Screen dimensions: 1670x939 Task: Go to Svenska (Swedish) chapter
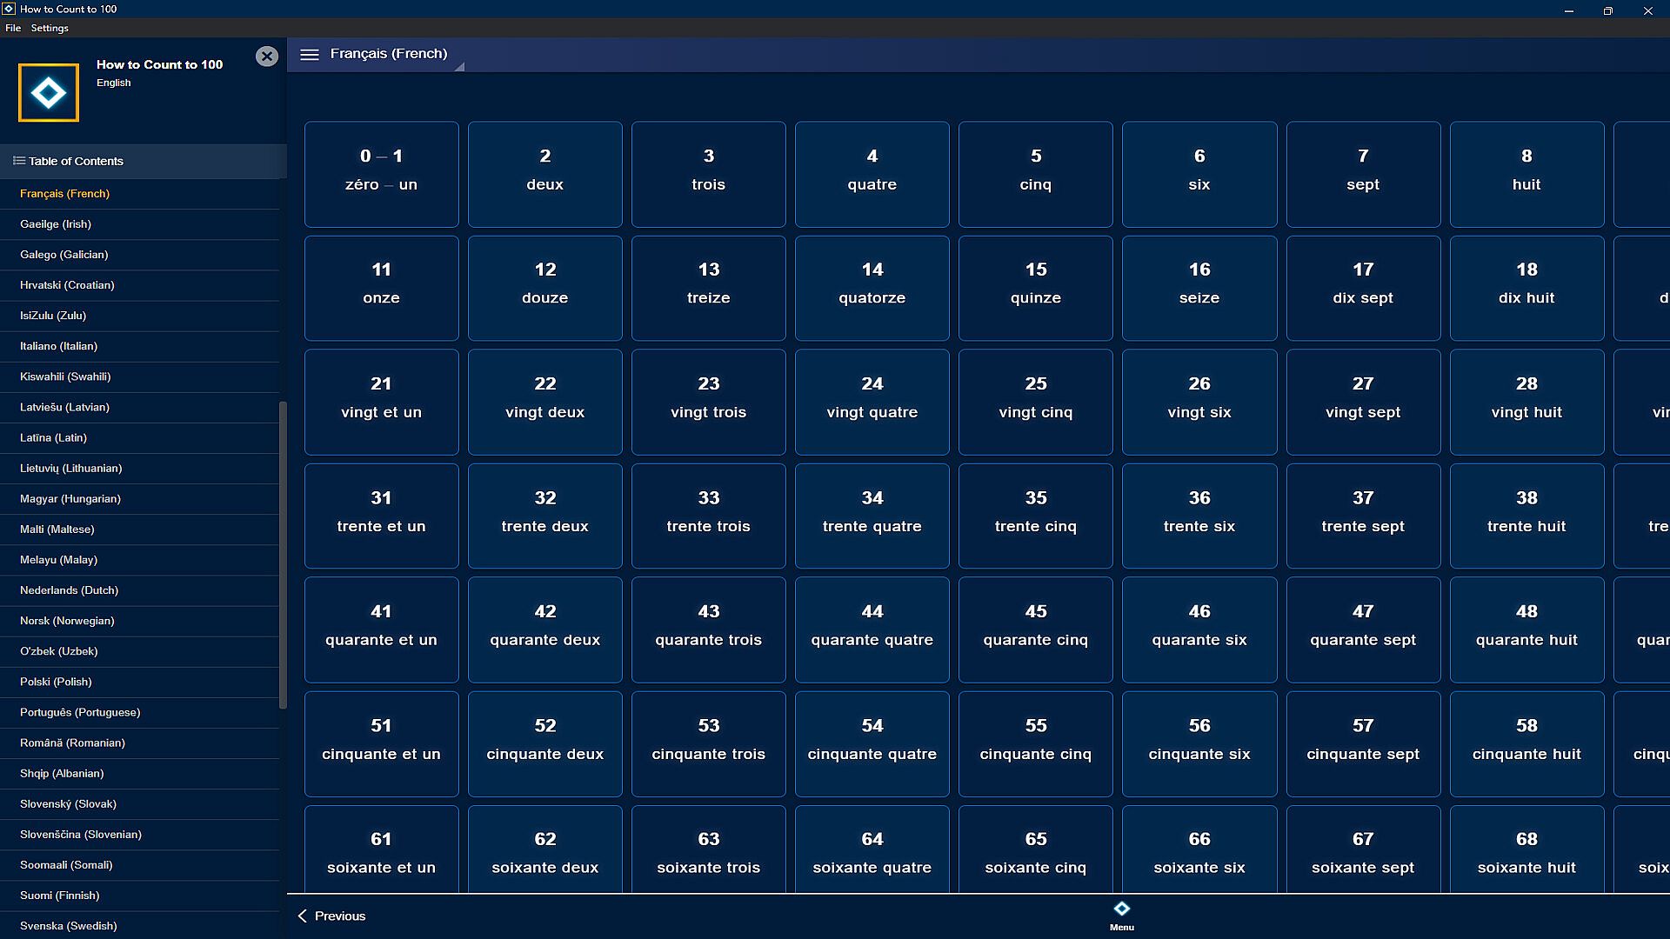tap(68, 925)
